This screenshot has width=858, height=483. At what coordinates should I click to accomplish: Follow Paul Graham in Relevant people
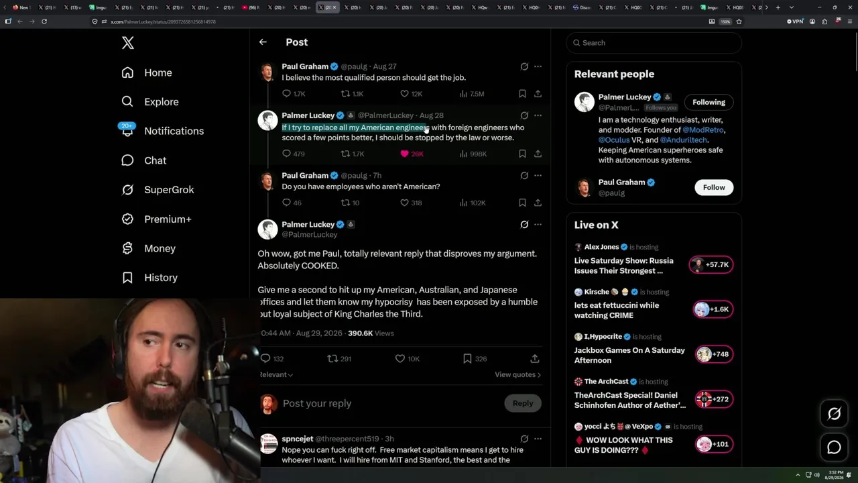(714, 187)
